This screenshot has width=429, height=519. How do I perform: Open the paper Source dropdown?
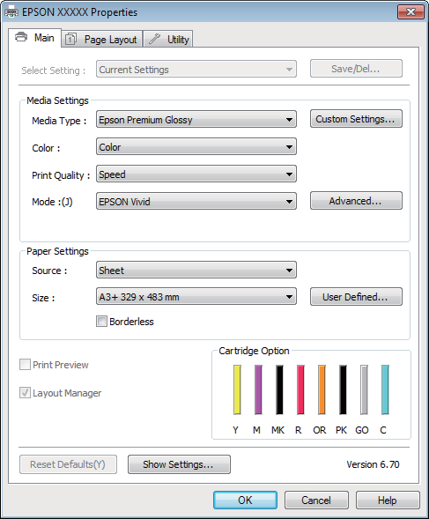coord(196,271)
